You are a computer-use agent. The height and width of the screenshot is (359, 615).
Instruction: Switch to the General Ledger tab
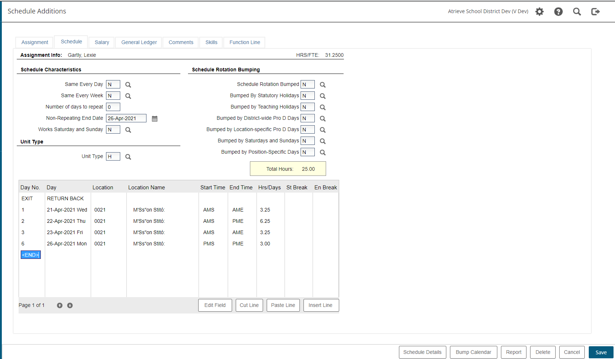pyautogui.click(x=139, y=42)
